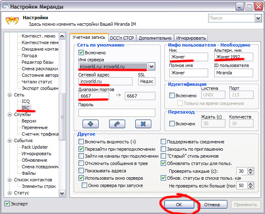
Task: Open the Имя сервера dropdown list
Action: pos(151,67)
